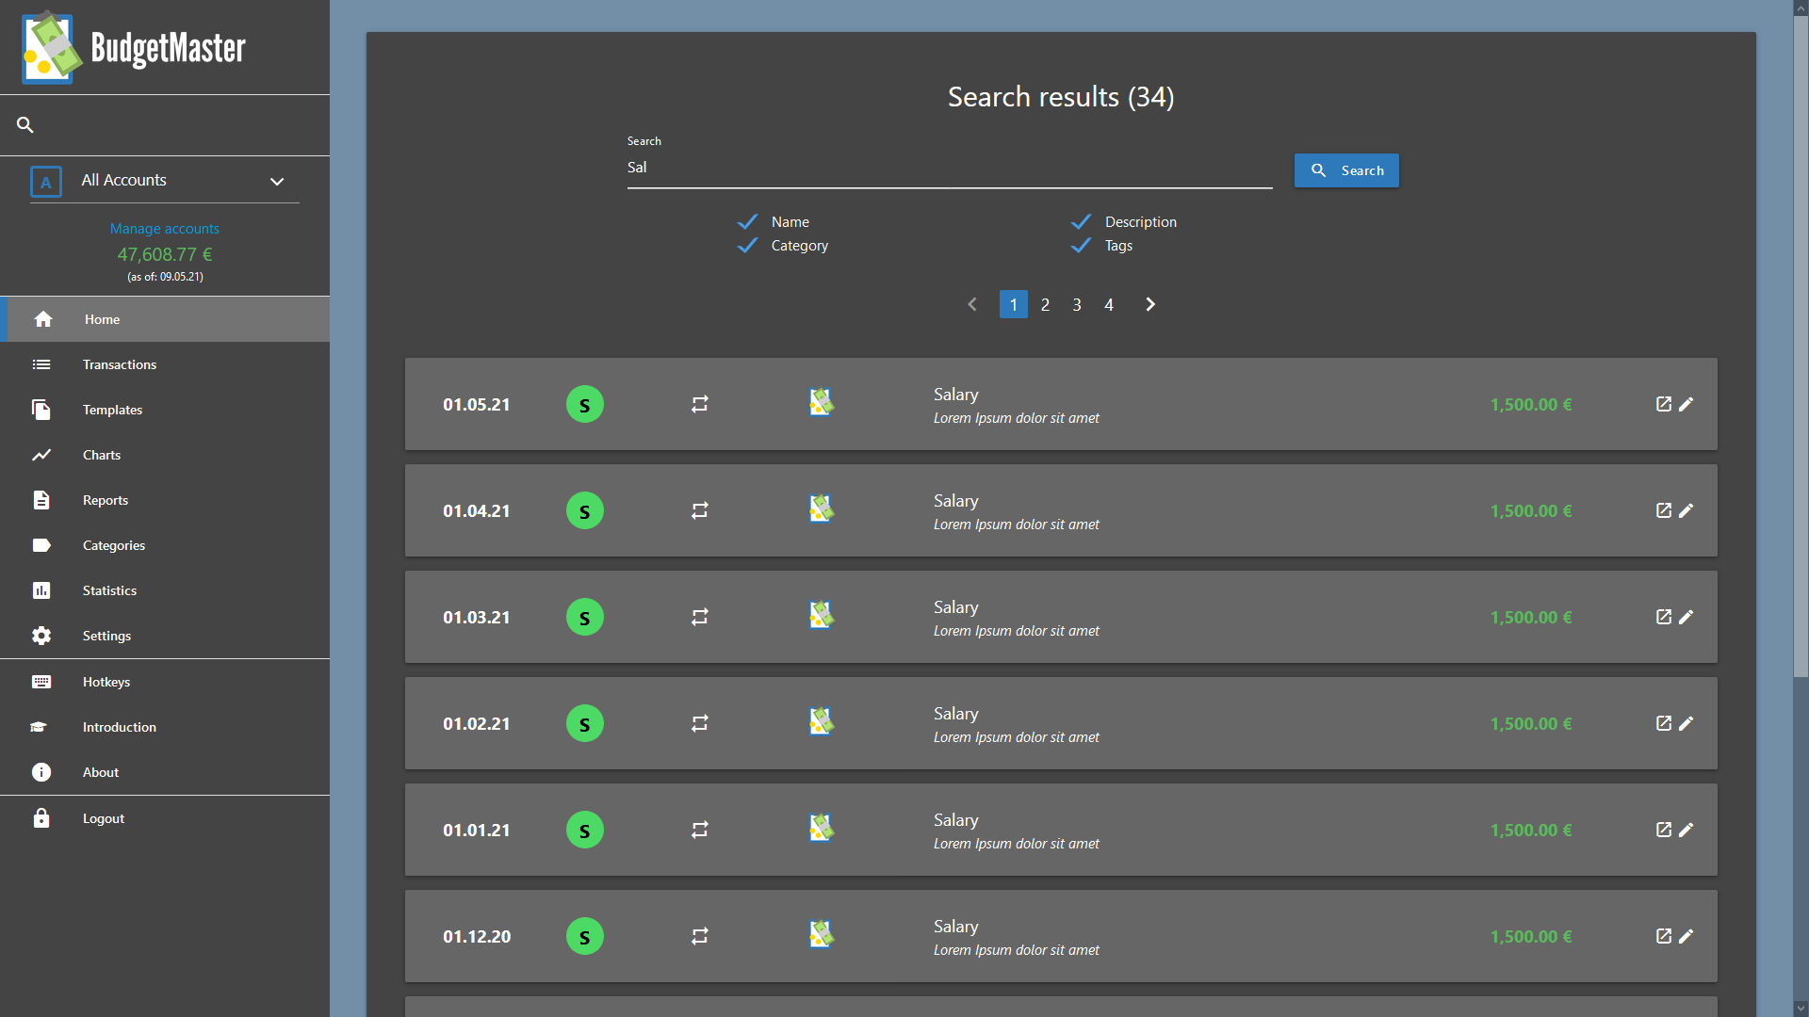Click the repeating icon on the 01.12.20 row
This screenshot has width=1809, height=1017.
pyautogui.click(x=700, y=936)
